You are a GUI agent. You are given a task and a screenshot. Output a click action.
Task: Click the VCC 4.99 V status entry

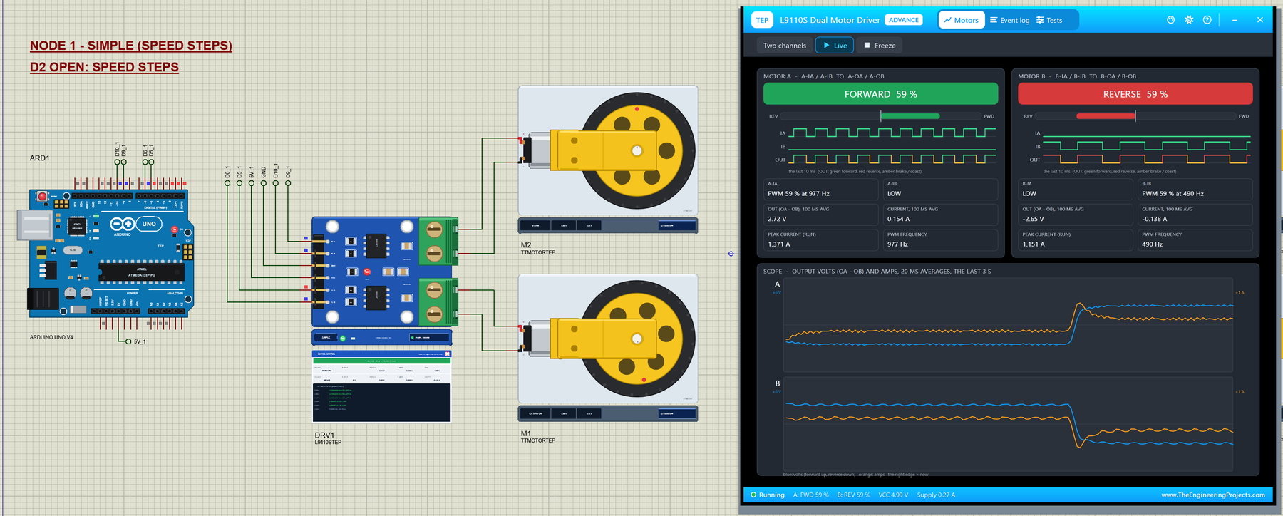(x=893, y=495)
